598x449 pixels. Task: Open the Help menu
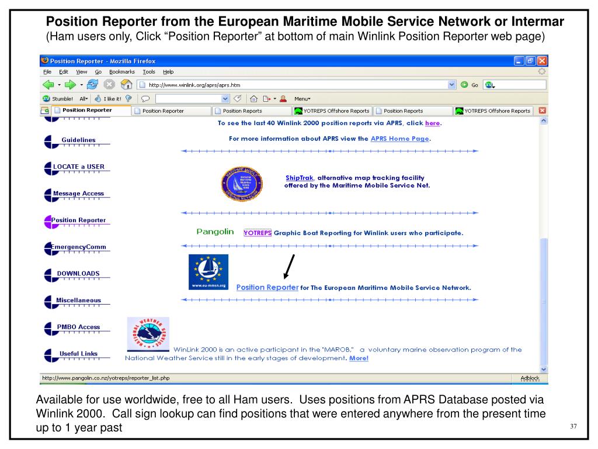point(168,72)
